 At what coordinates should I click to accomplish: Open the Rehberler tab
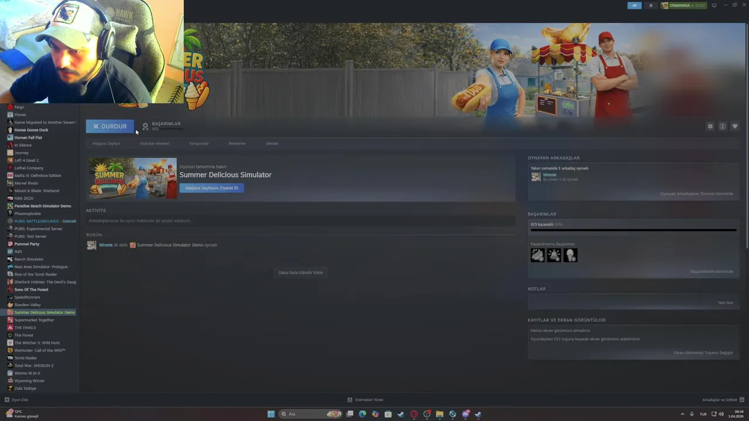pos(237,143)
